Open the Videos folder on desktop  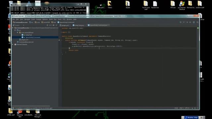(110, 5)
